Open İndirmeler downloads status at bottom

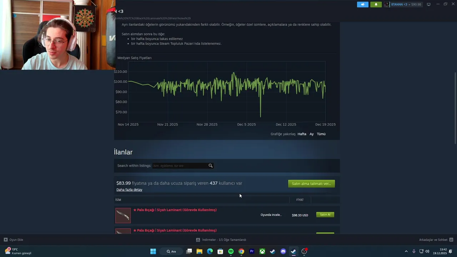coord(221,240)
